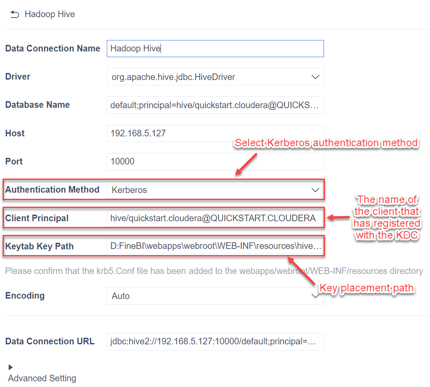Viewport: 430px width, 387px height.
Task: Click the Authentication Method chevron icon
Action: pyautogui.click(x=315, y=190)
